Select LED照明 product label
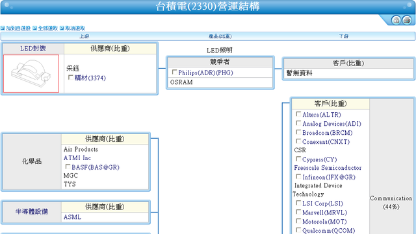Image resolution: width=416 pixels, height=234 pixels. (220, 50)
